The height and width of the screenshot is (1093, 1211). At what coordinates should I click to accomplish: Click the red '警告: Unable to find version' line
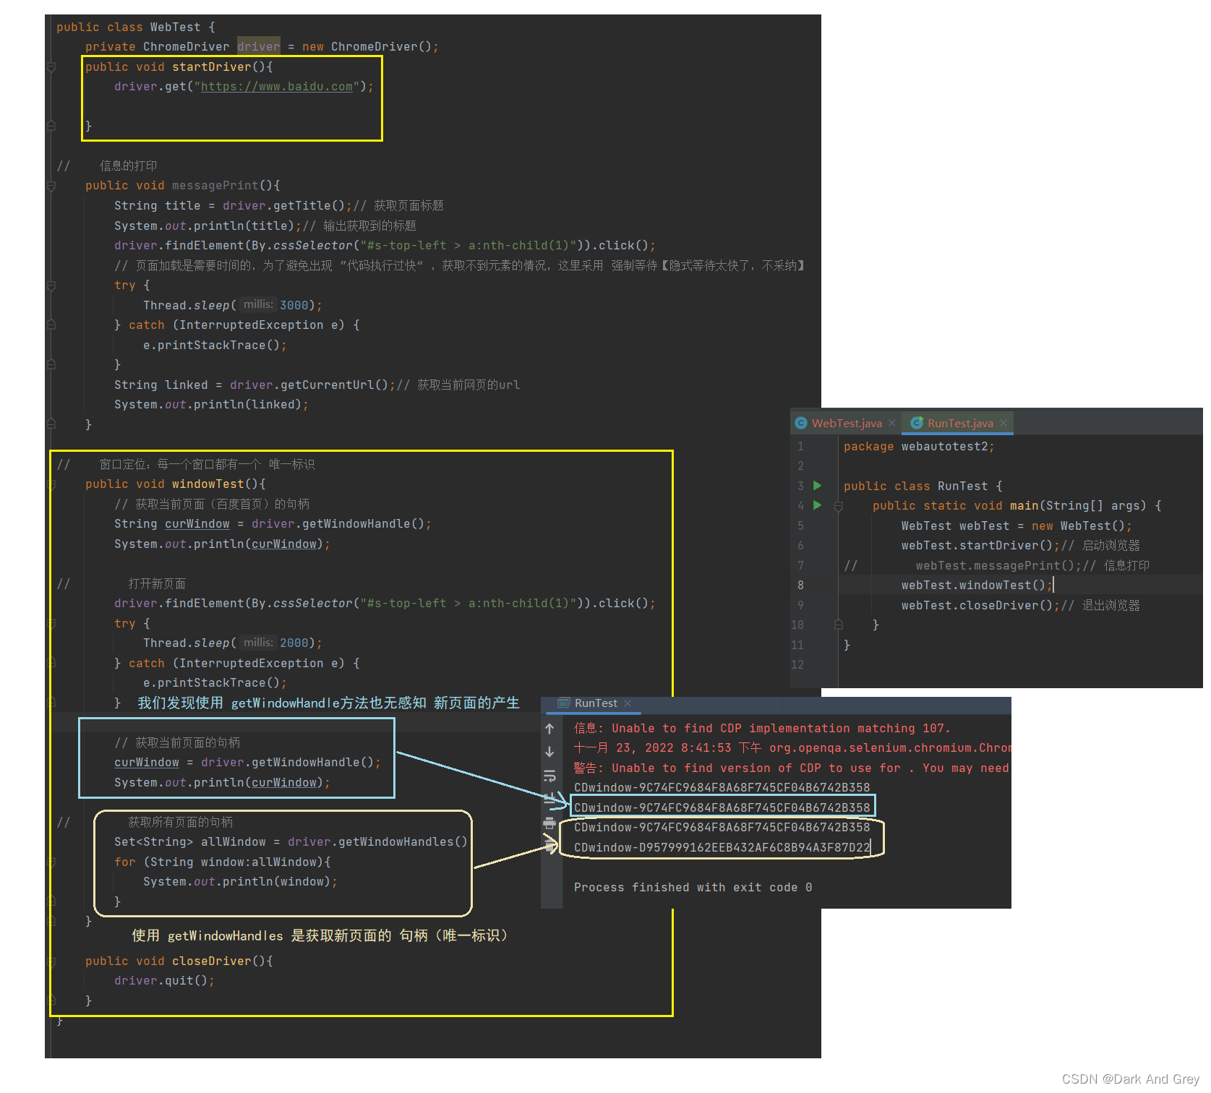[792, 768]
